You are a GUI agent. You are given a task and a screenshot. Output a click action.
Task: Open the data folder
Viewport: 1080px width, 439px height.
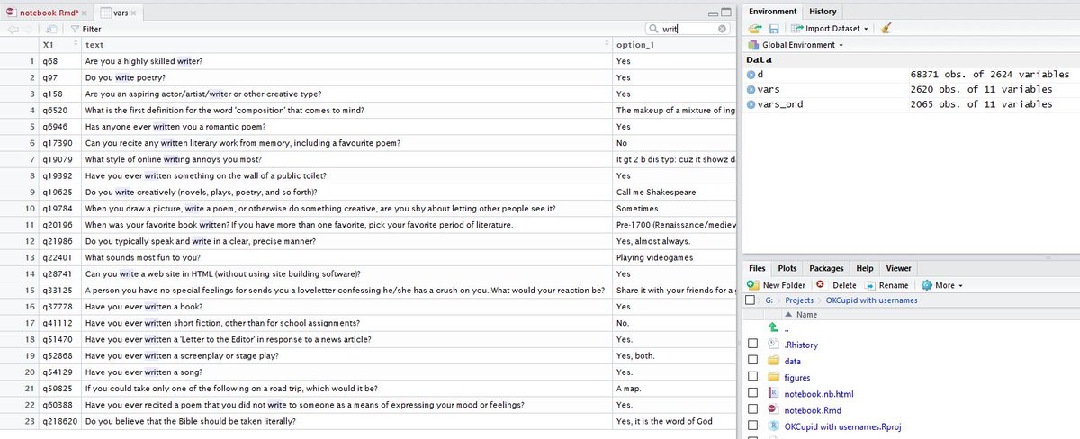pos(793,361)
